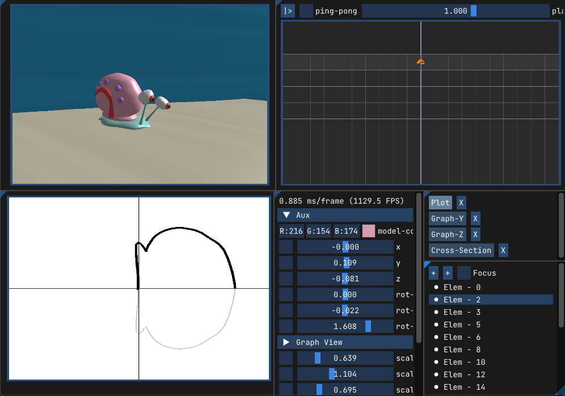Image resolution: width=565 pixels, height=396 pixels.
Task: Expand the Graph View section
Action: 345,342
